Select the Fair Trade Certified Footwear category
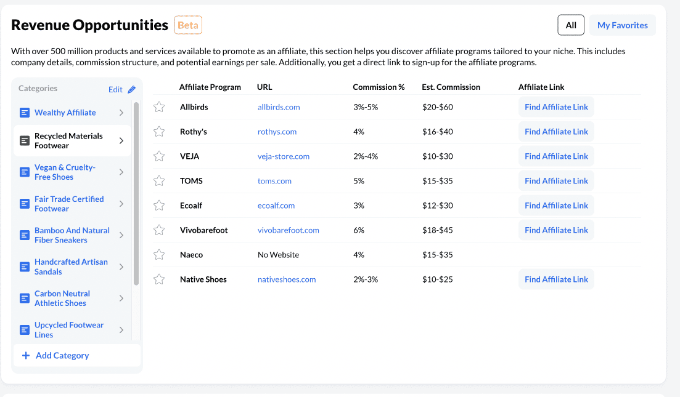Screen dimensions: 680x397 pyautogui.click(x=69, y=204)
